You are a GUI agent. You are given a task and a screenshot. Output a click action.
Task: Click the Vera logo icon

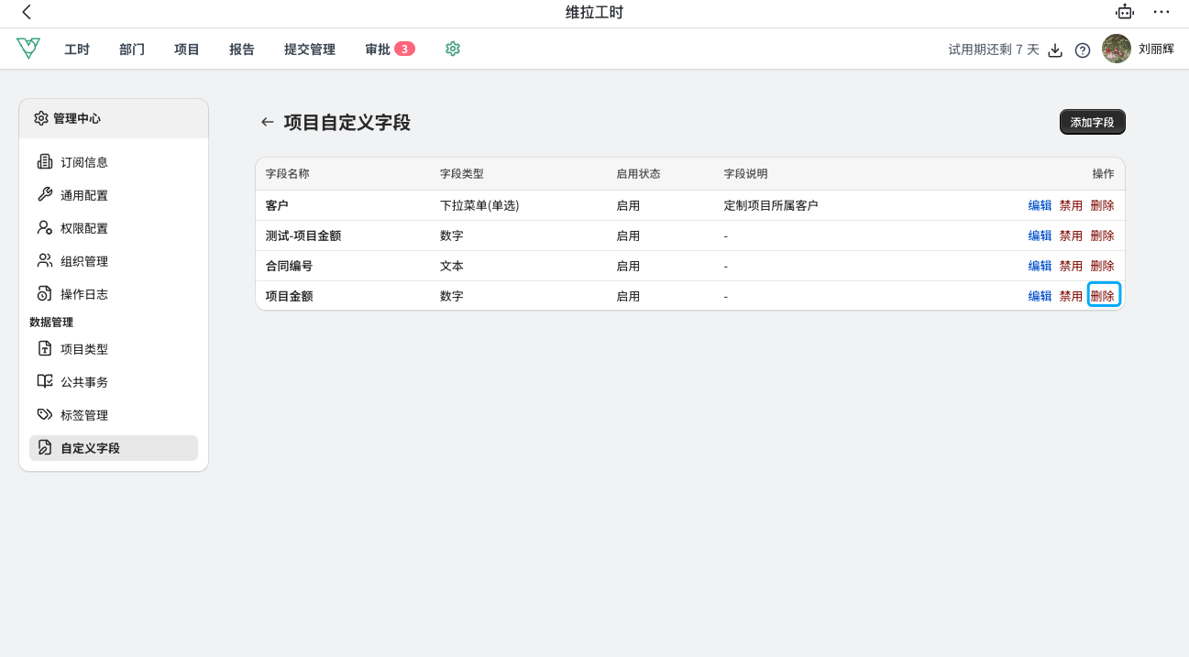coord(28,49)
